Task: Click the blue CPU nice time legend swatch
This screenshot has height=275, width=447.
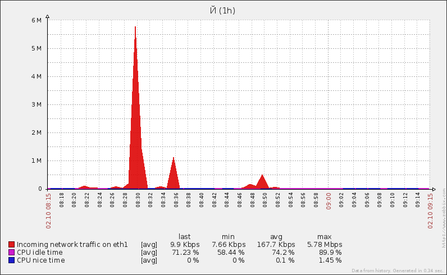Action: pyautogui.click(x=11, y=260)
